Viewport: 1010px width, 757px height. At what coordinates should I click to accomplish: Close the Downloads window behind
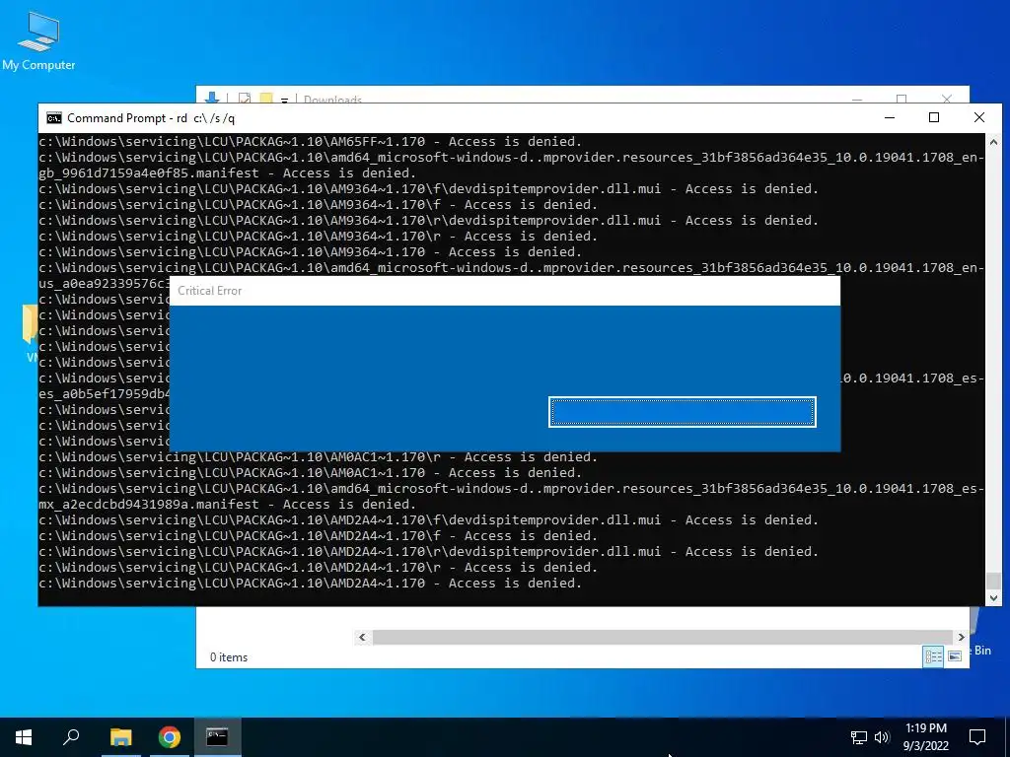pos(946,98)
